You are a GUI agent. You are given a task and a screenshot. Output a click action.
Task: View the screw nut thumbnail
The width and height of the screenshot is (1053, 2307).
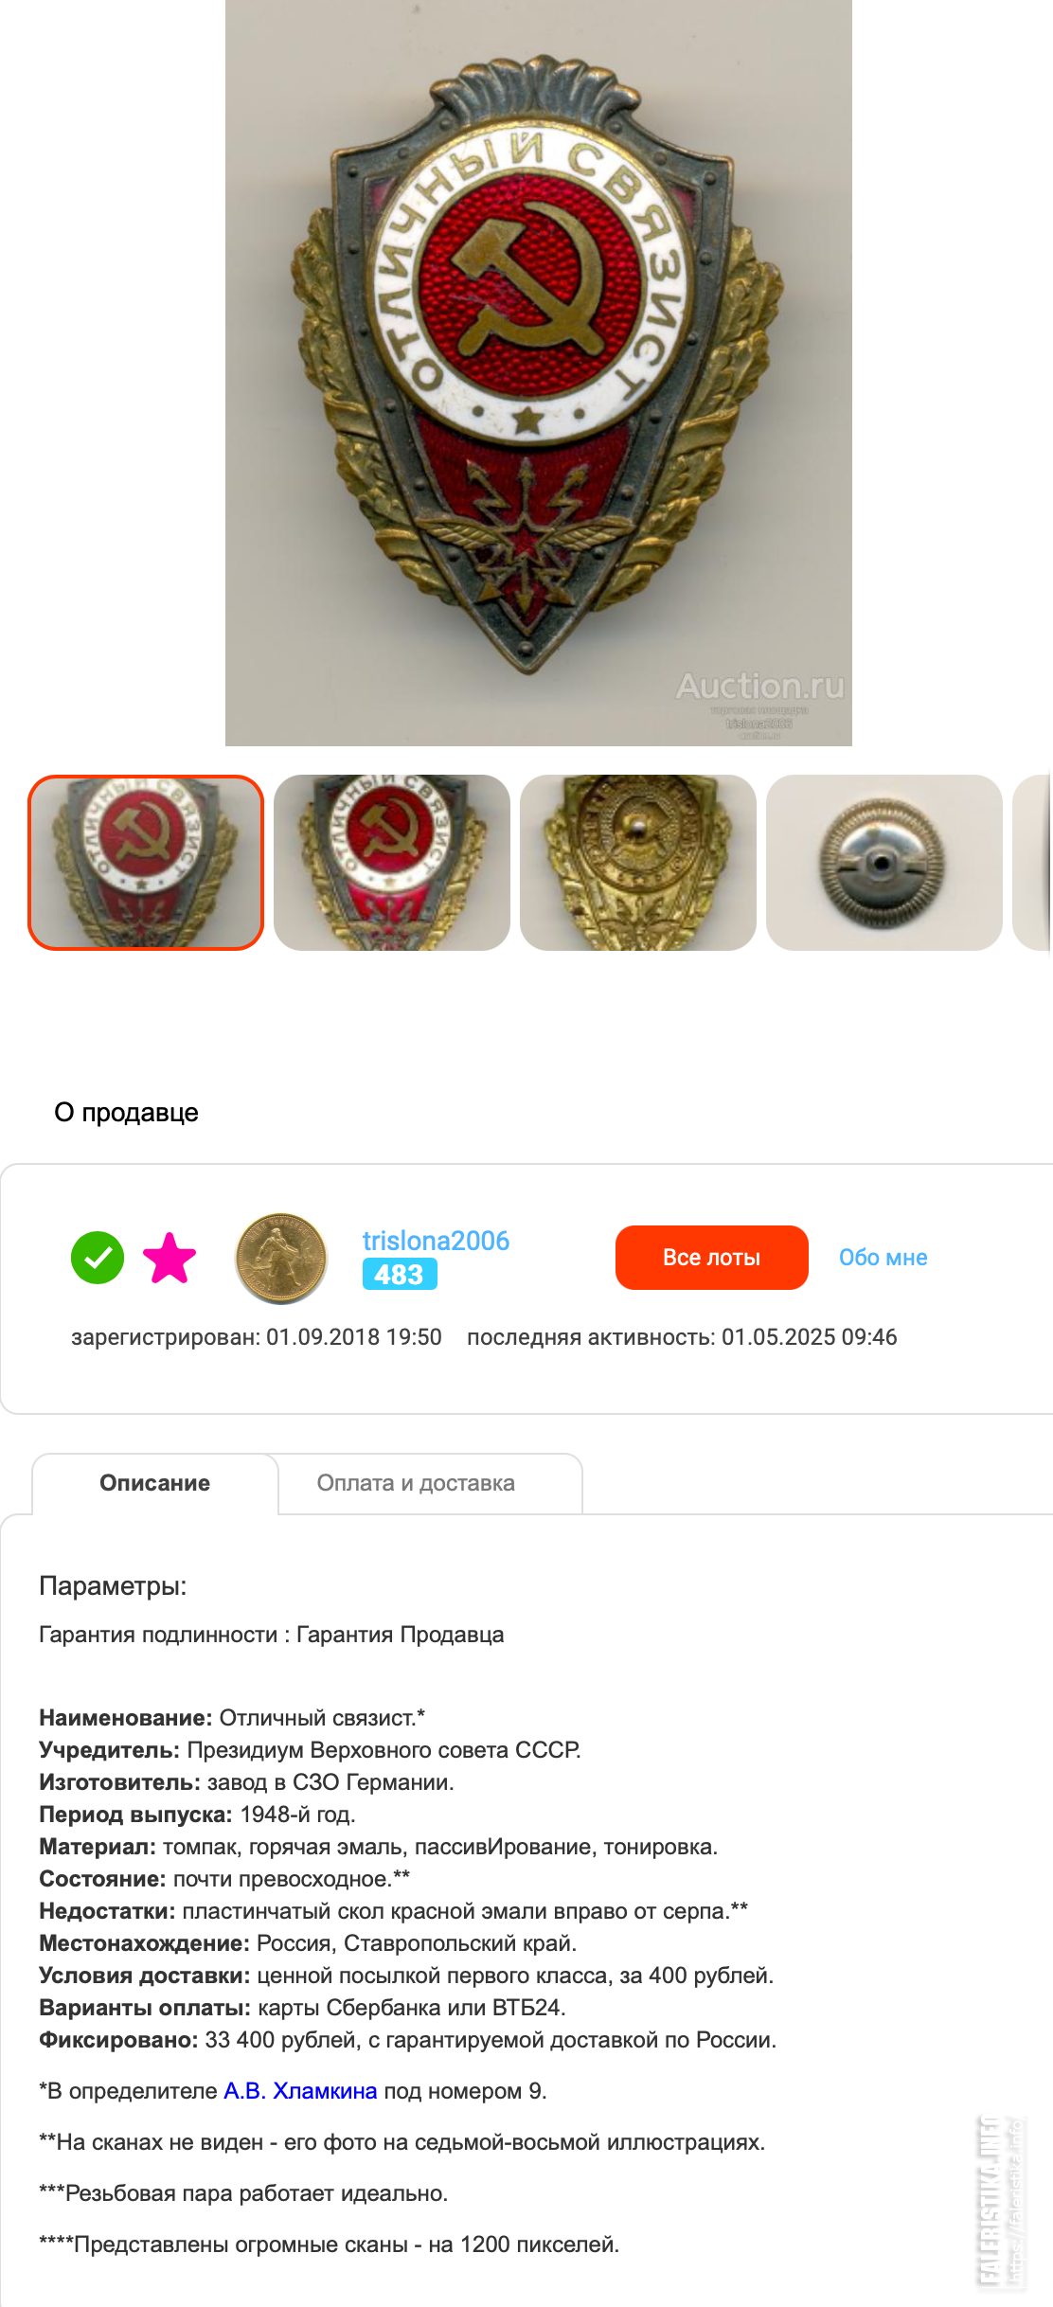pyautogui.click(x=884, y=863)
